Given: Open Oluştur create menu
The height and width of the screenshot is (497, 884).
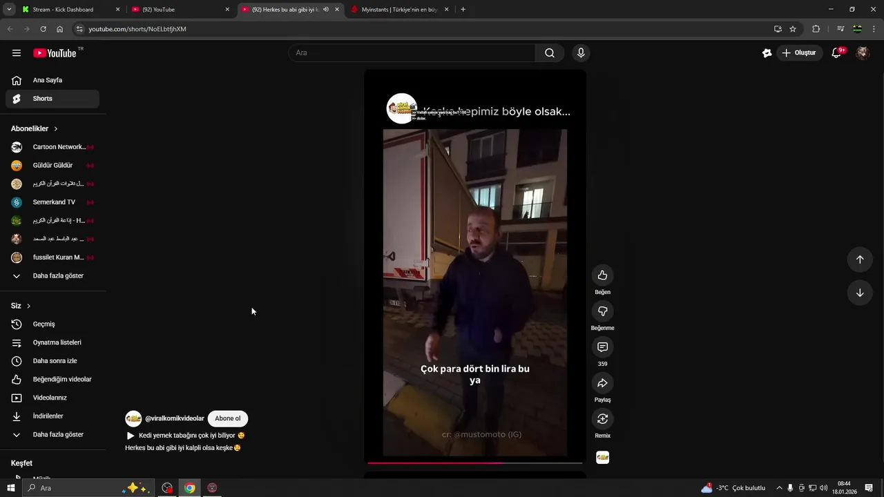Looking at the screenshot, I should [799, 53].
